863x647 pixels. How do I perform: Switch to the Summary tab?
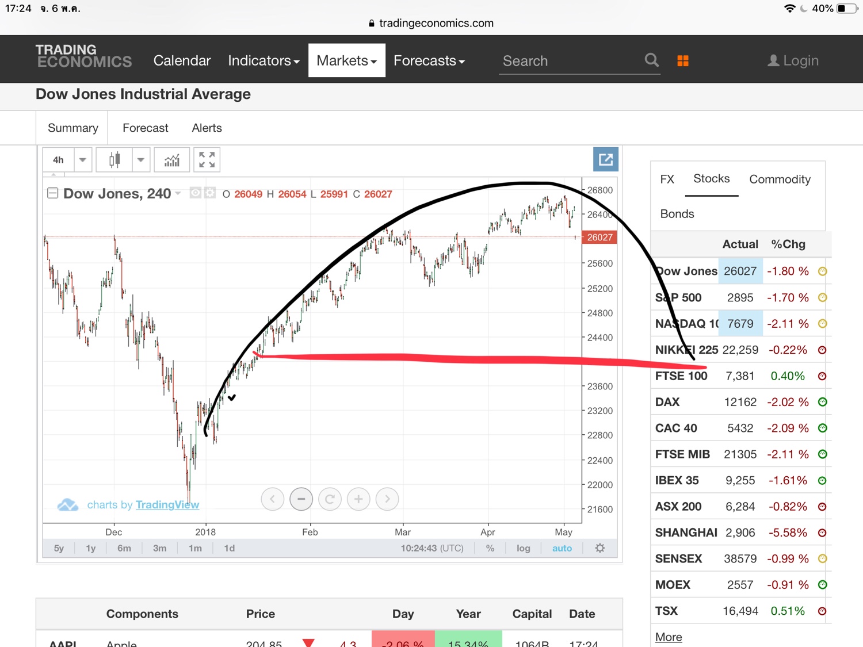click(73, 128)
